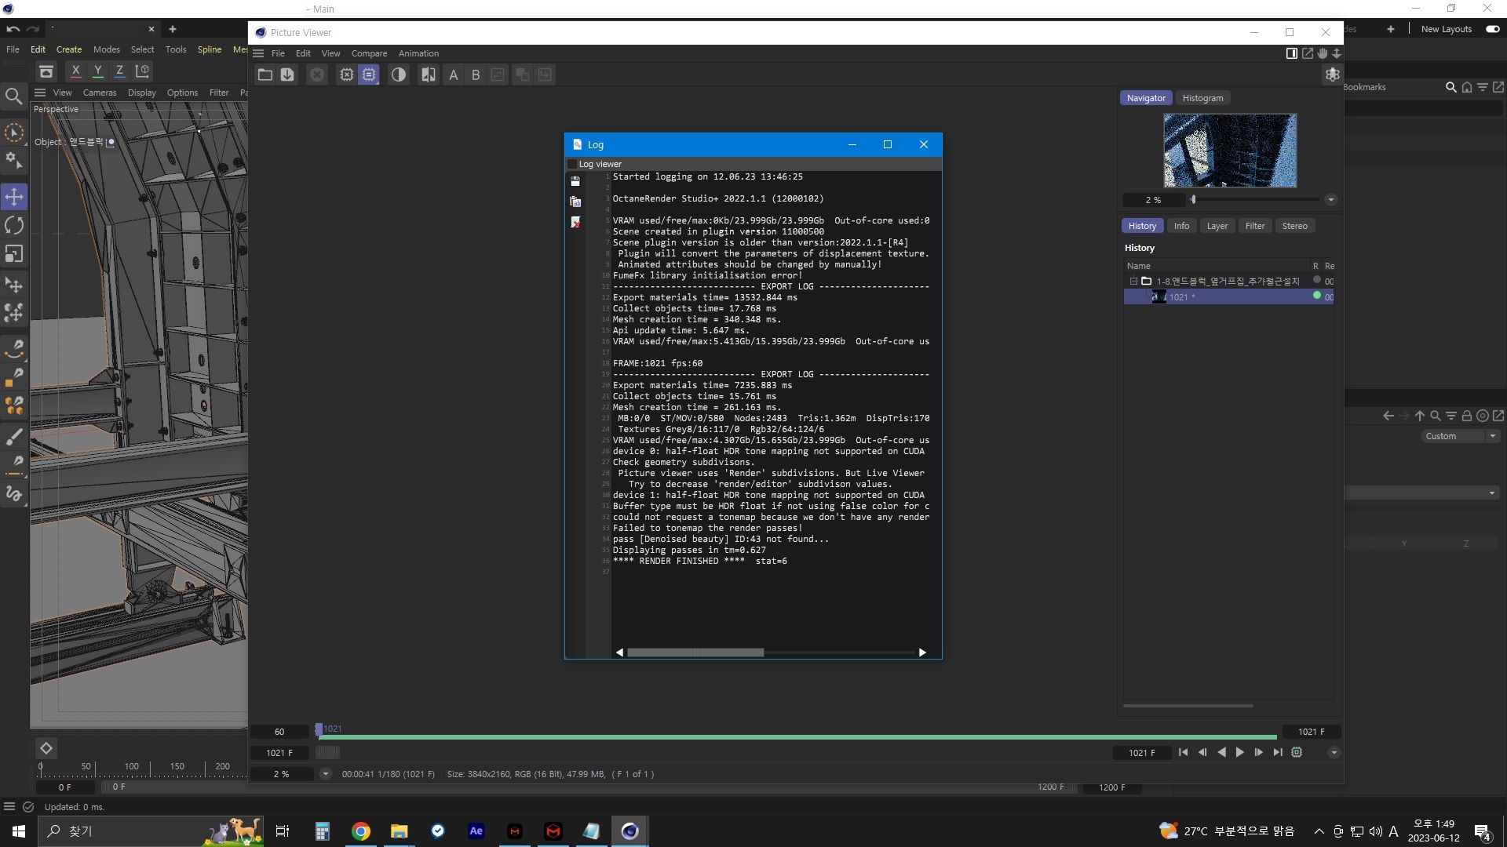Select the Rotate tool in left toolbar
Viewport: 1507px width, 847px height.
(14, 226)
